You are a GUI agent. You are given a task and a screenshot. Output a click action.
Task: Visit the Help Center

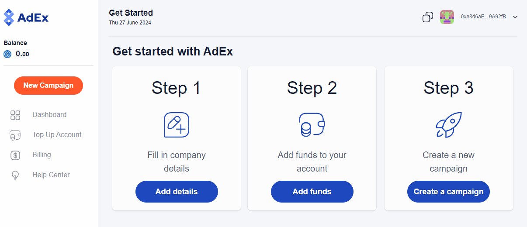[51, 175]
